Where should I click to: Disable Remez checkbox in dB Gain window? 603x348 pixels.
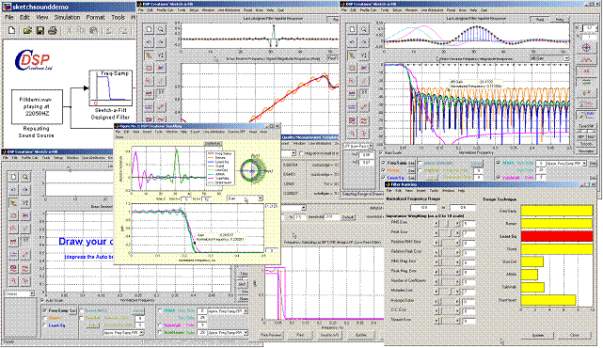(x=384, y=170)
